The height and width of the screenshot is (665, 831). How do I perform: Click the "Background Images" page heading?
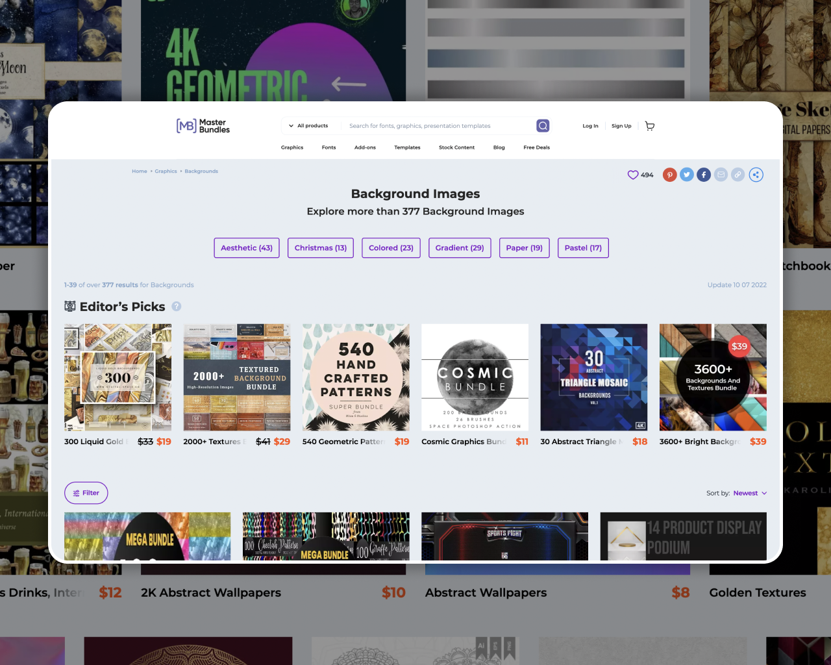415,194
